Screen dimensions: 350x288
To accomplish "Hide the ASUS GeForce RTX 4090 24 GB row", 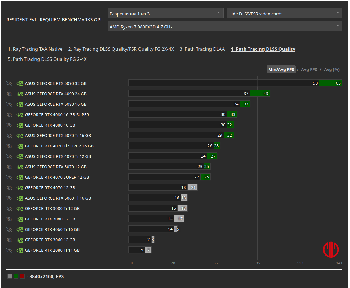I will coord(9,94).
